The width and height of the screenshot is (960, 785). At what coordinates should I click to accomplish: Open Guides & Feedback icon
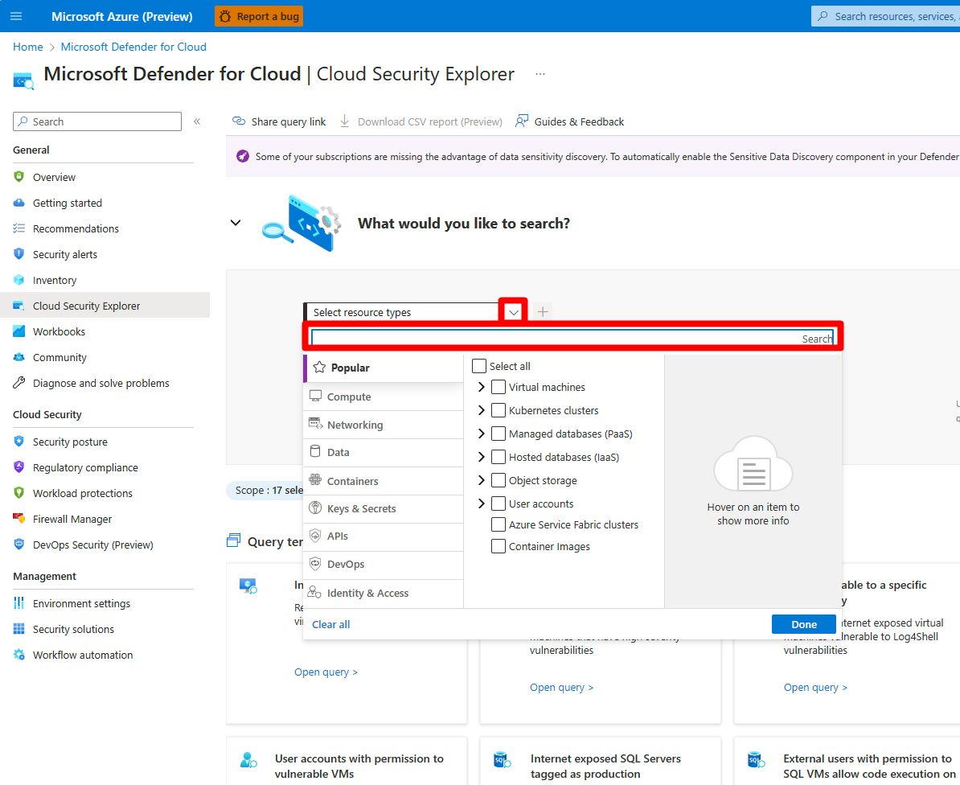coord(522,121)
